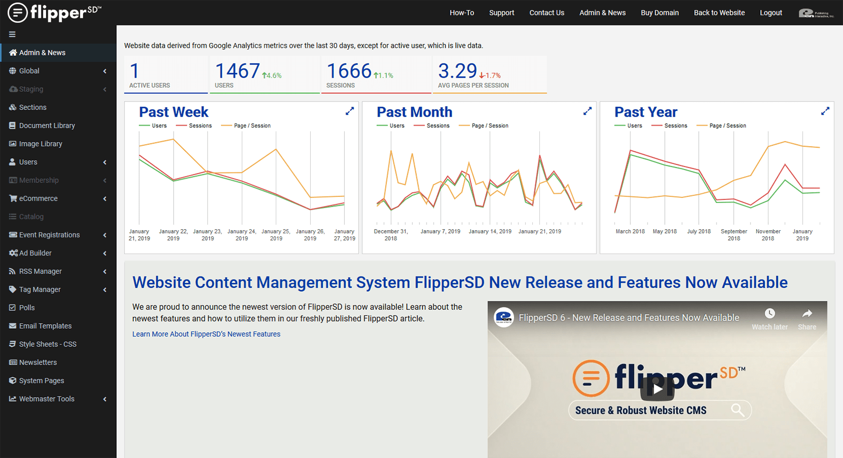Click the Watch later clock icon
Image resolution: width=843 pixels, height=458 pixels.
click(x=770, y=313)
